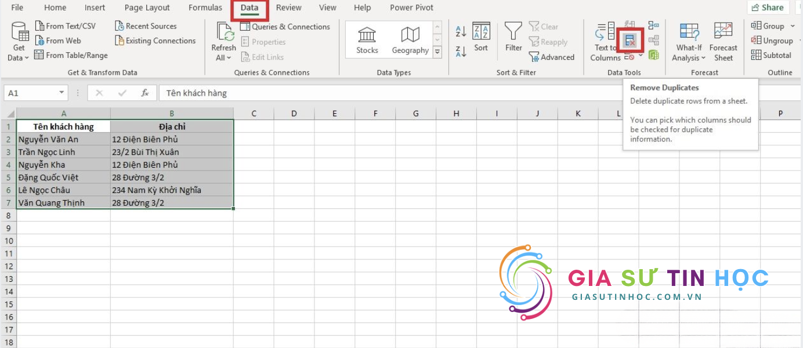This screenshot has width=803, height=348.
Task: Go to the Formulas tab
Action: coord(205,8)
